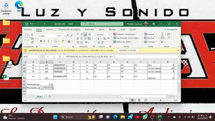The height and width of the screenshot is (121, 215).
Task: Open the Formato cells menu
Action: (x=150, y=42)
